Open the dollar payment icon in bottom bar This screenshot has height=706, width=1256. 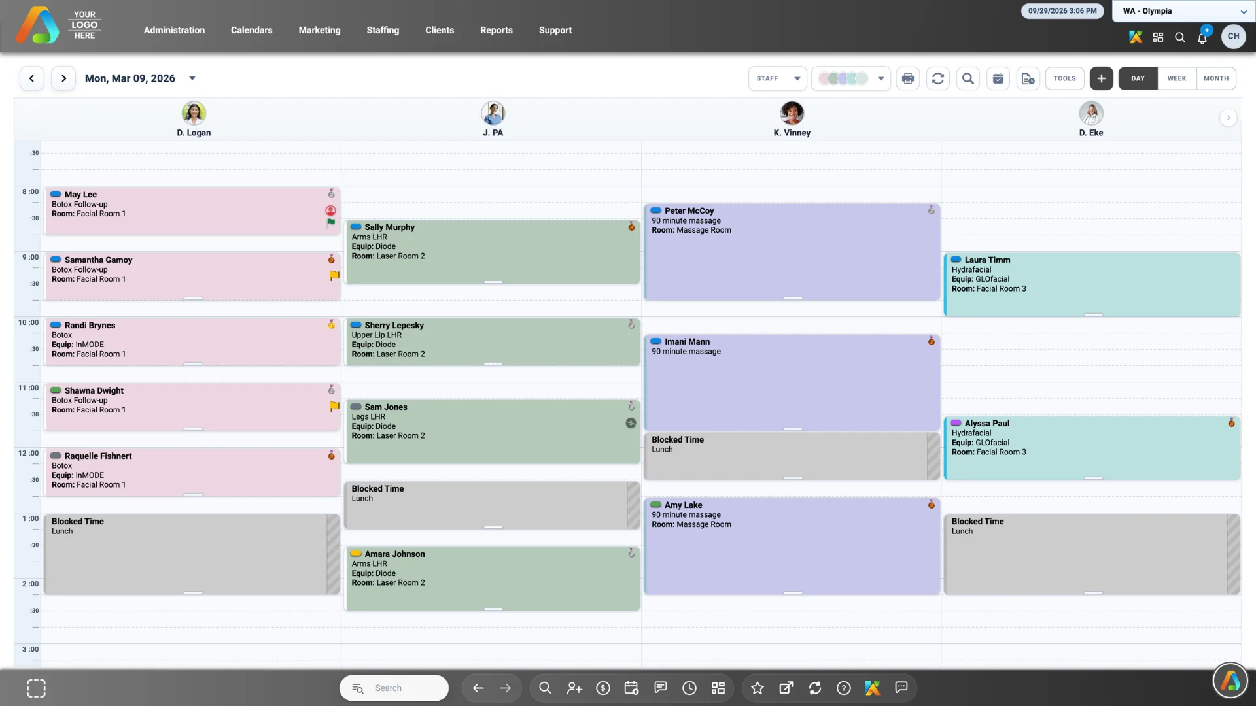[603, 688]
